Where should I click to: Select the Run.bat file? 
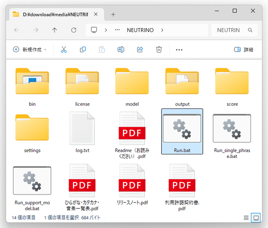pyautogui.click(x=182, y=131)
